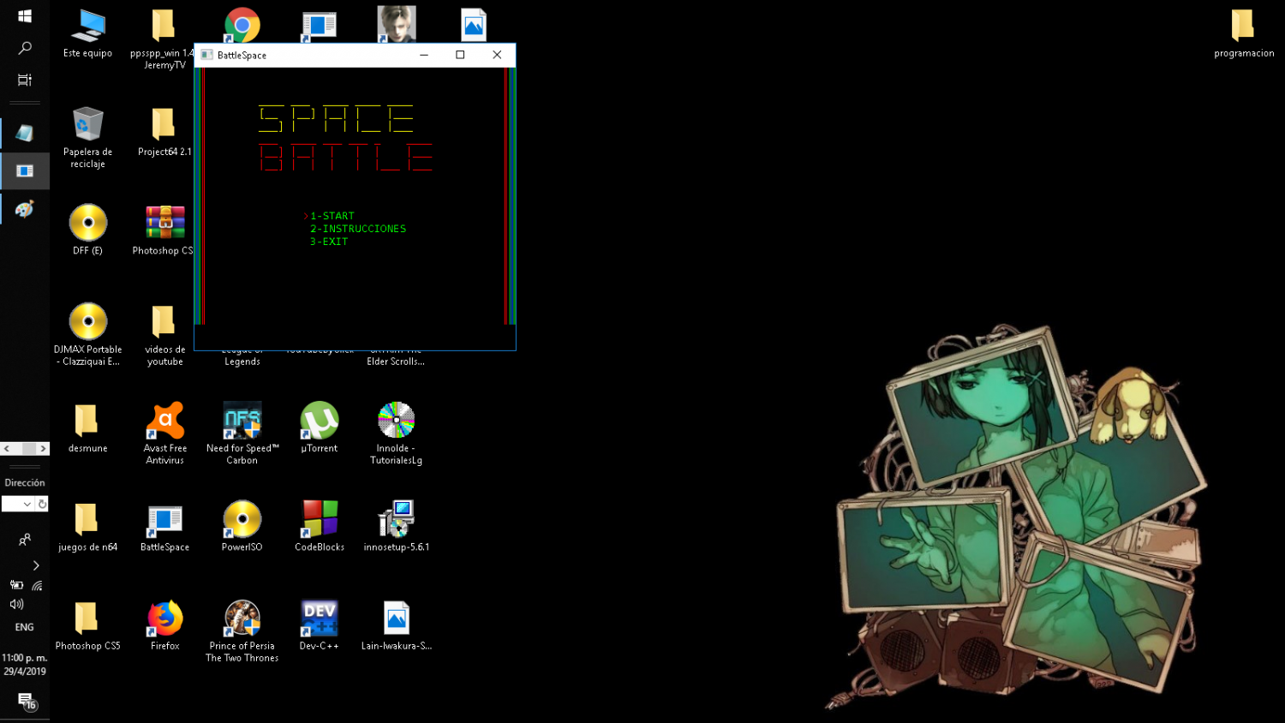Image resolution: width=1285 pixels, height=723 pixels.
Task: Open the Paint app in taskbar
Action: click(x=25, y=209)
